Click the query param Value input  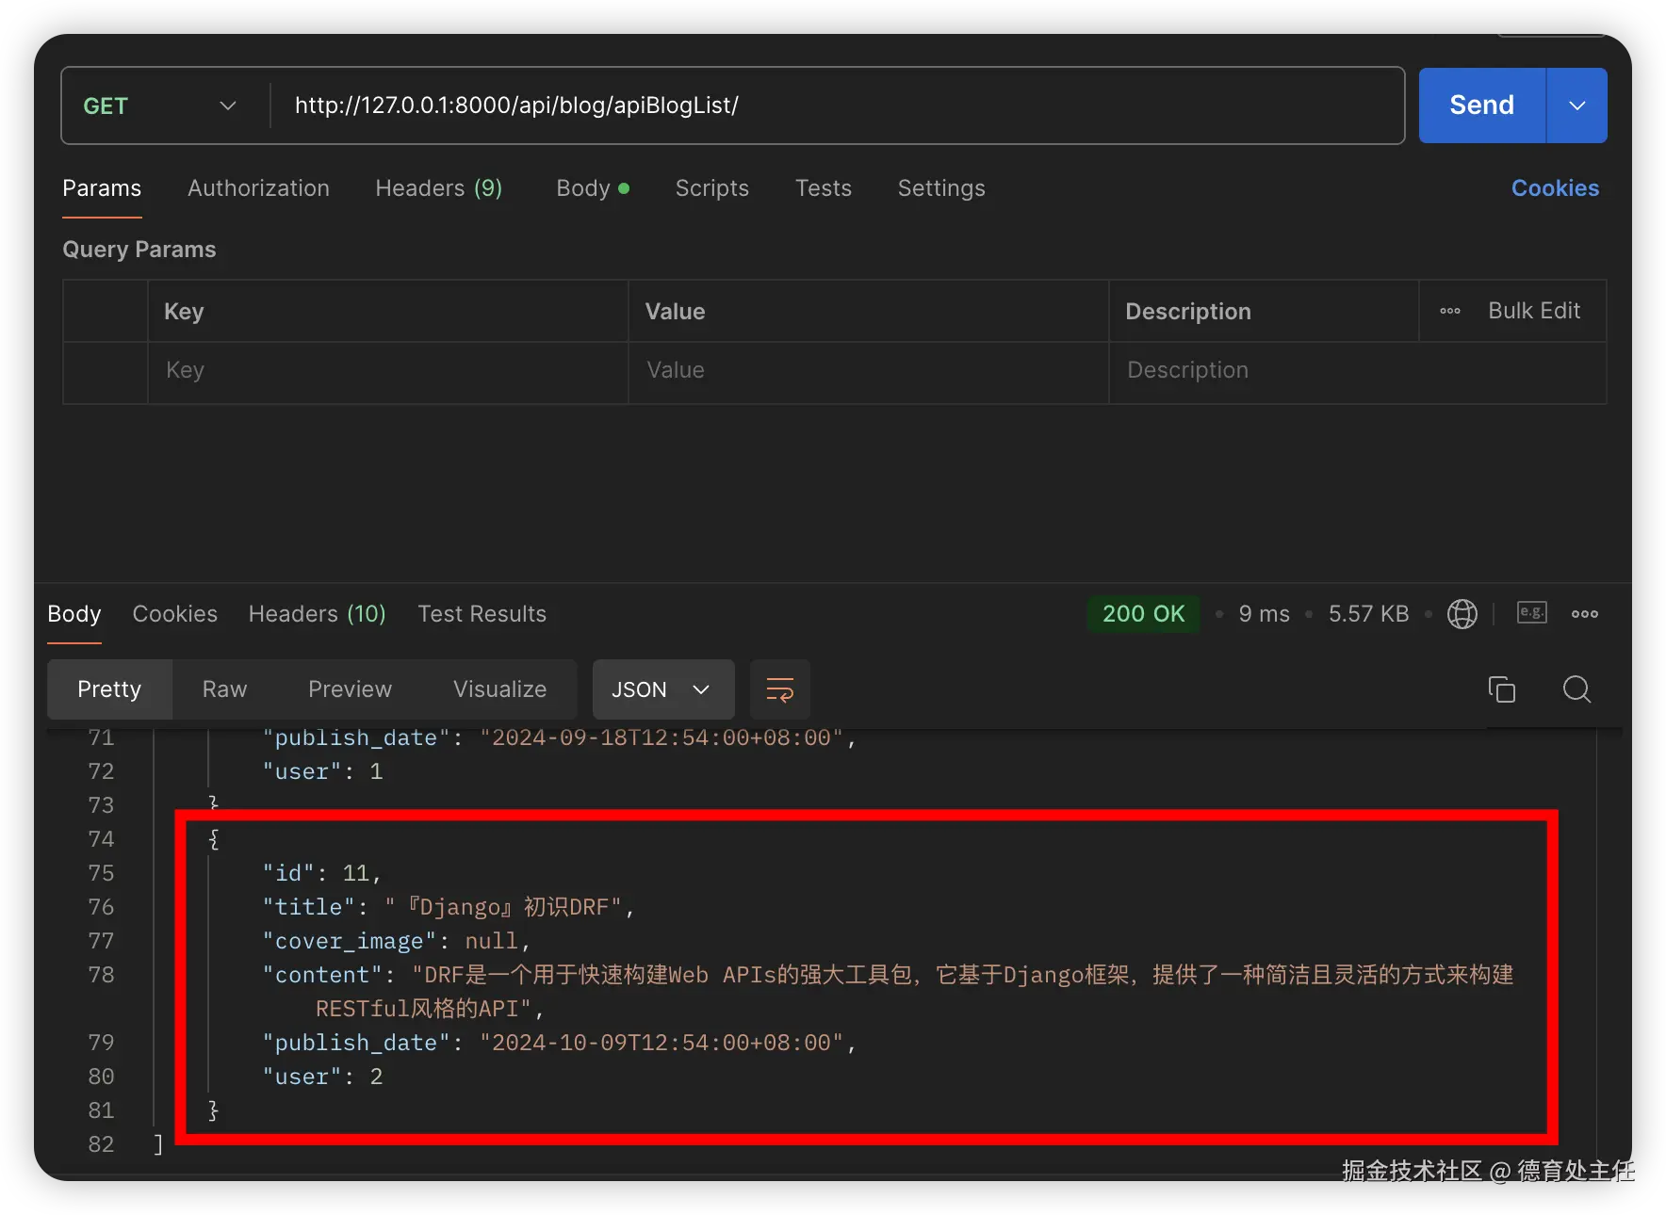tap(869, 371)
